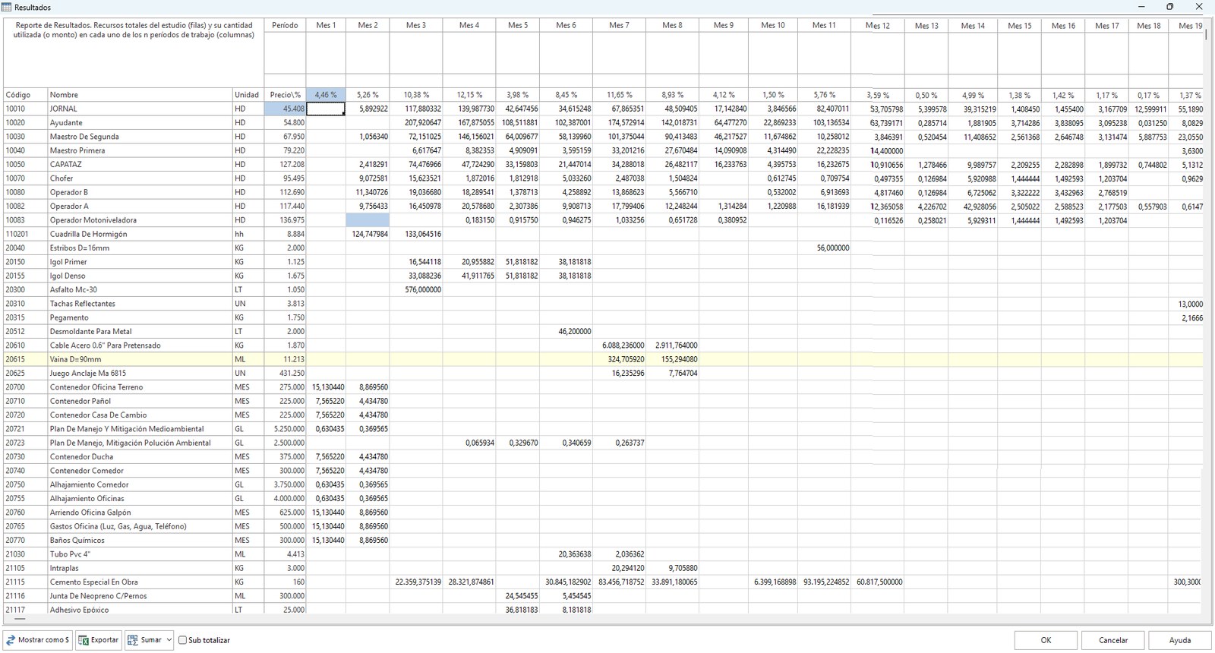The image size is (1215, 653).
Task: Enable the Sub totalizar checkbox
Action: [182, 640]
